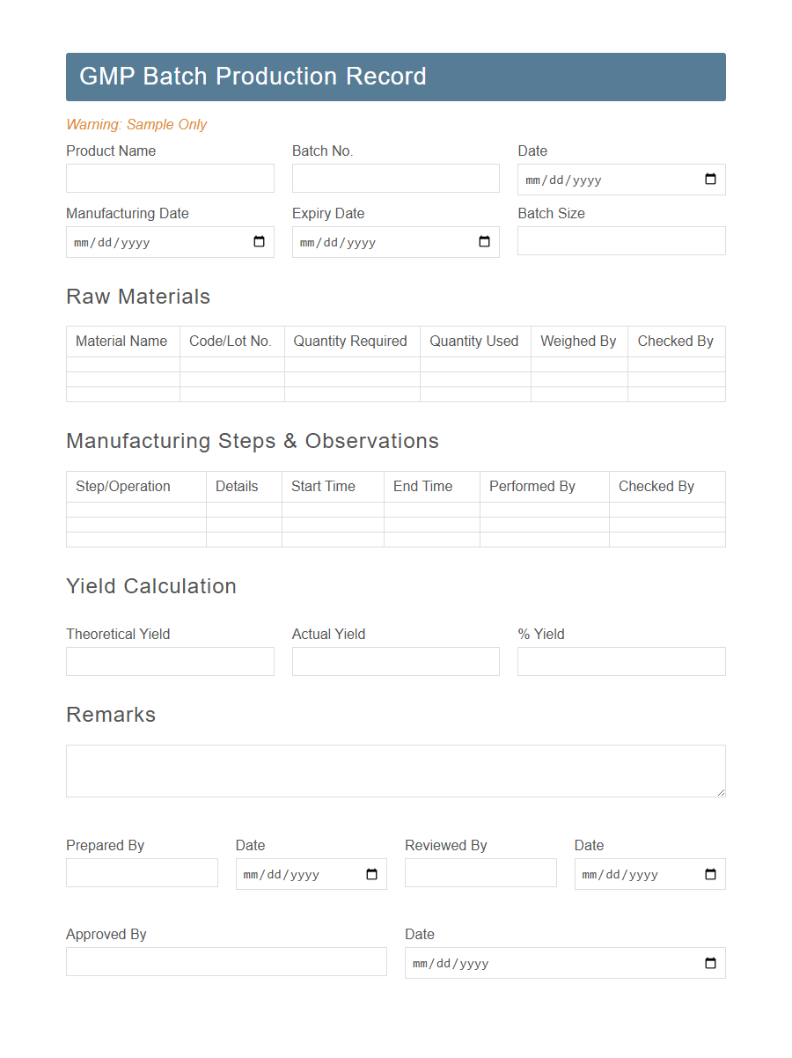Open the calendar picker next to Reviewed By date
The height and width of the screenshot is (1058, 792).
(710, 874)
